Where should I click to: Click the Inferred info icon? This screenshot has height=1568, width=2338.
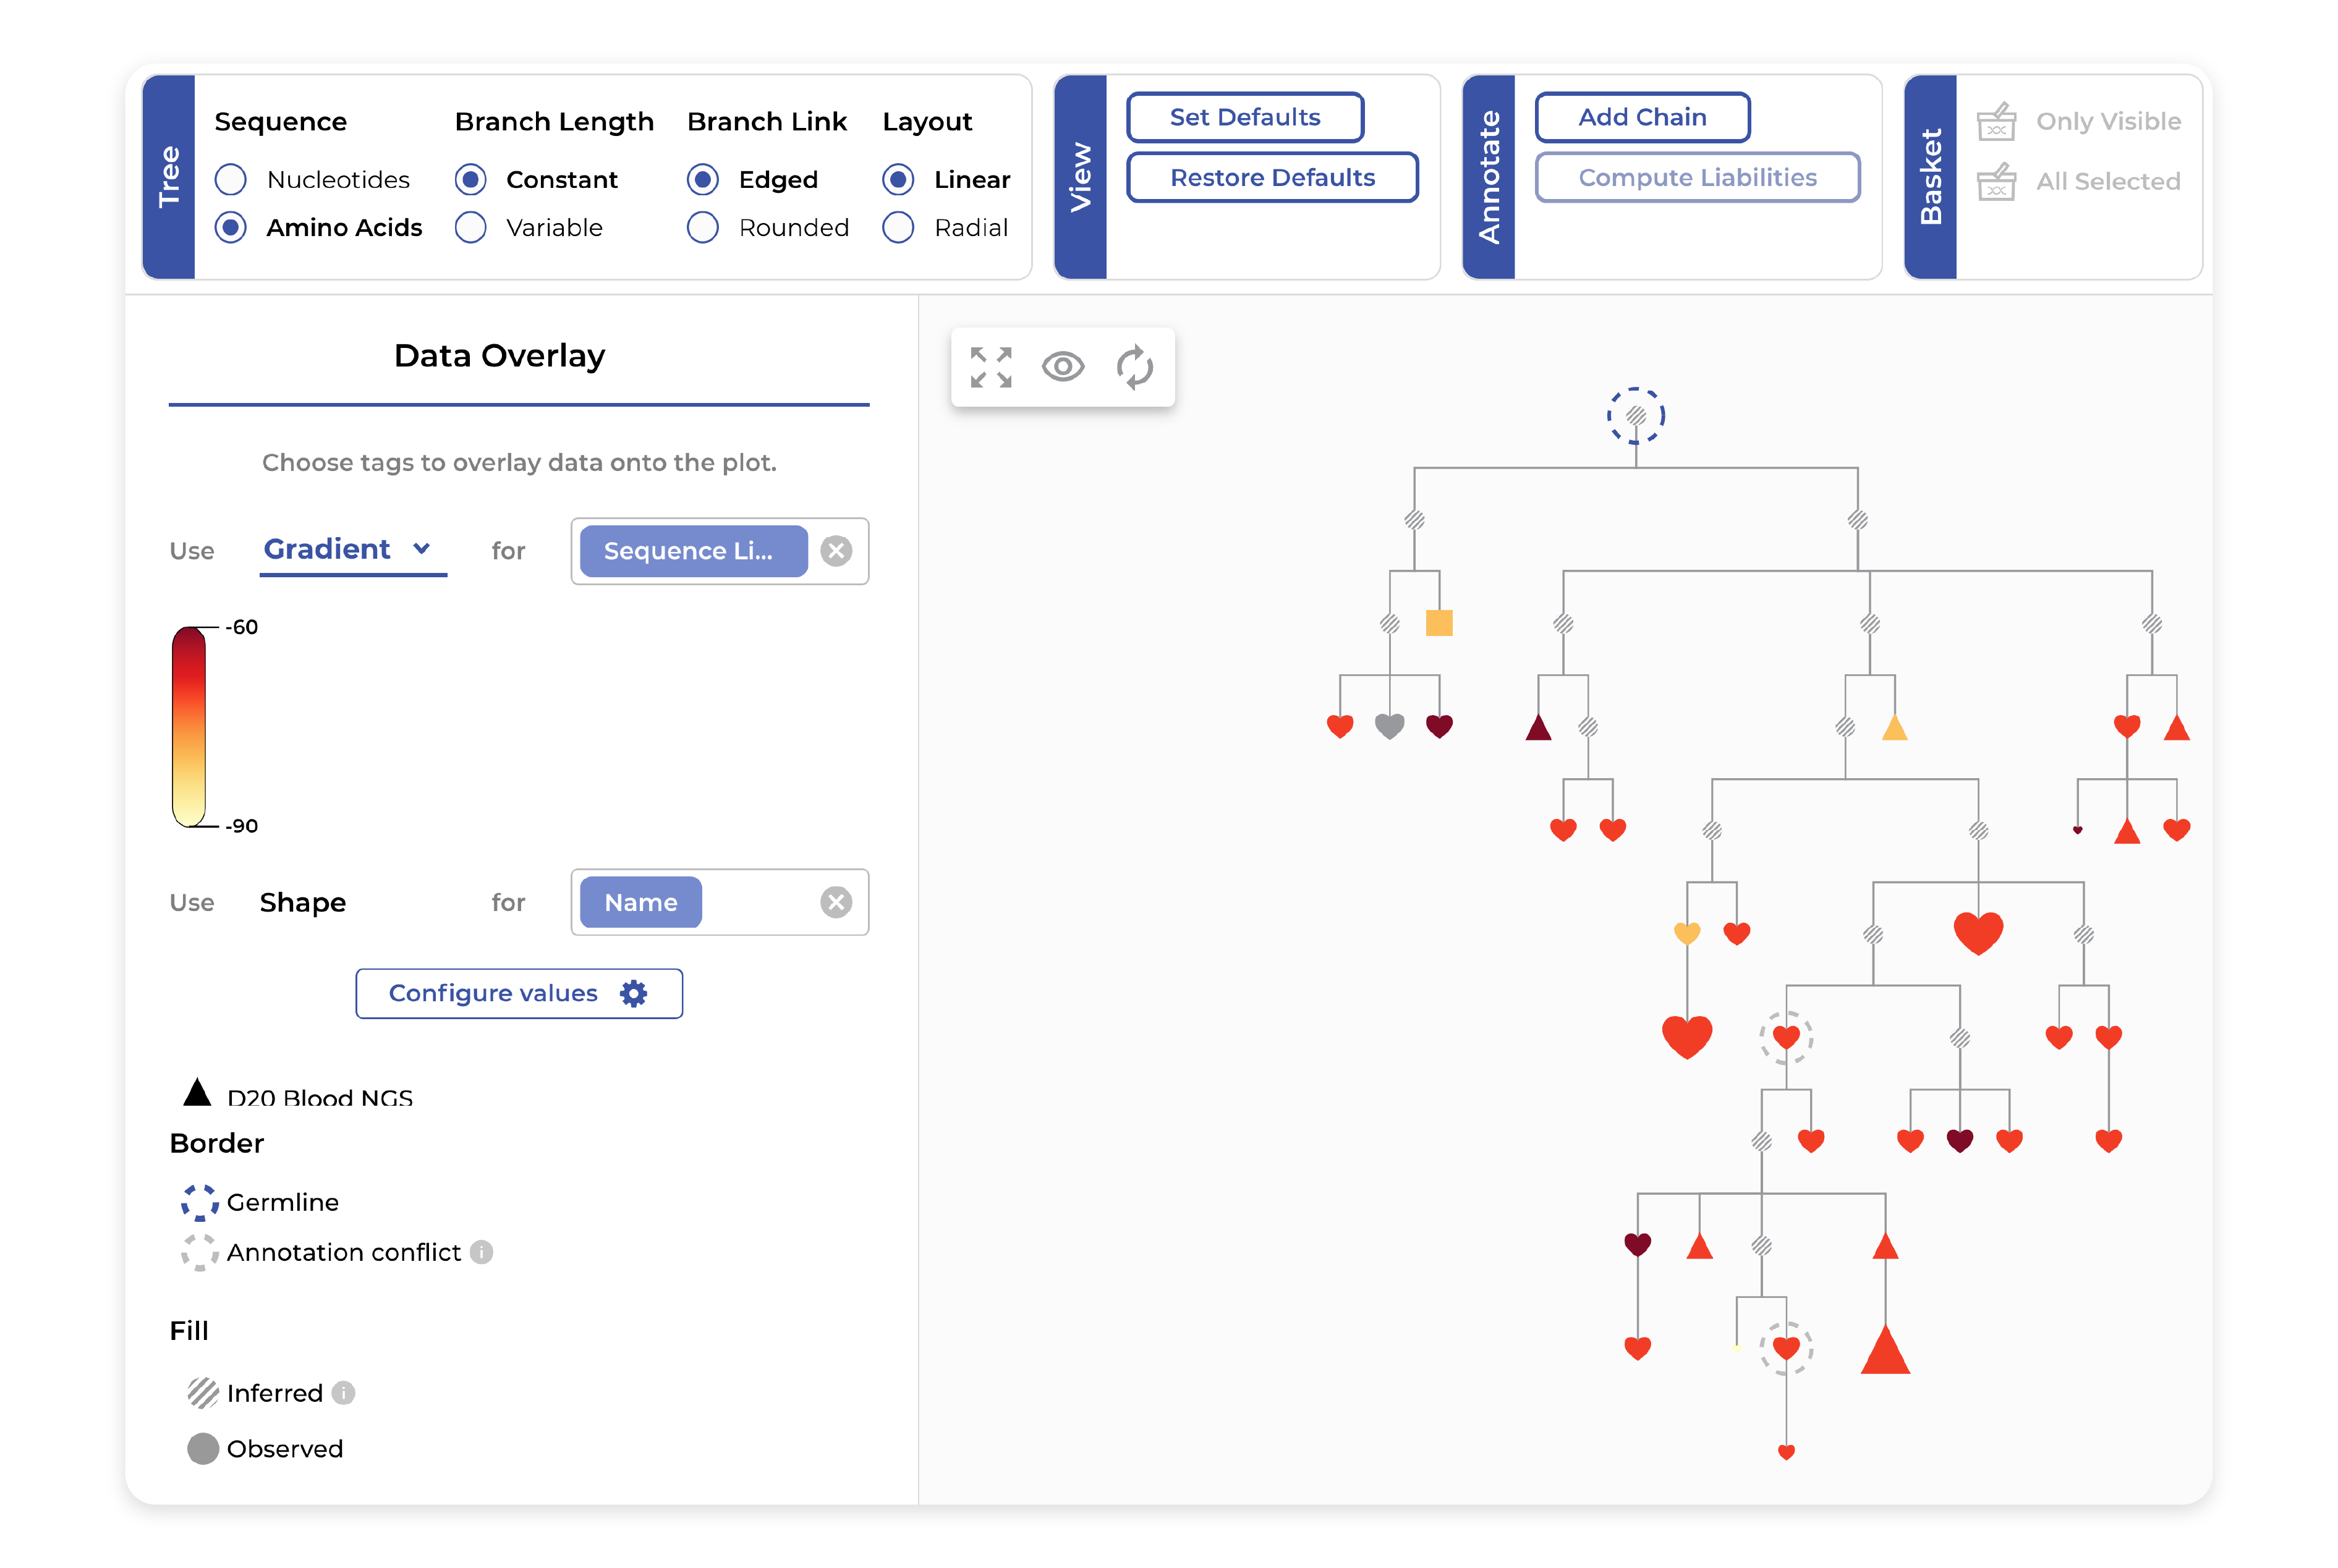(343, 1393)
